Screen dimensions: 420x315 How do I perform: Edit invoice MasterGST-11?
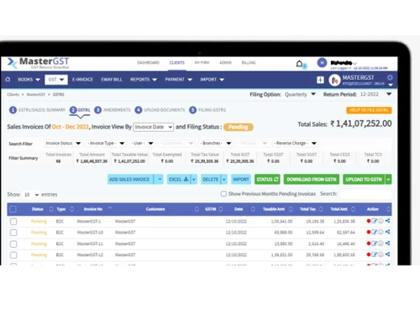tap(374, 244)
